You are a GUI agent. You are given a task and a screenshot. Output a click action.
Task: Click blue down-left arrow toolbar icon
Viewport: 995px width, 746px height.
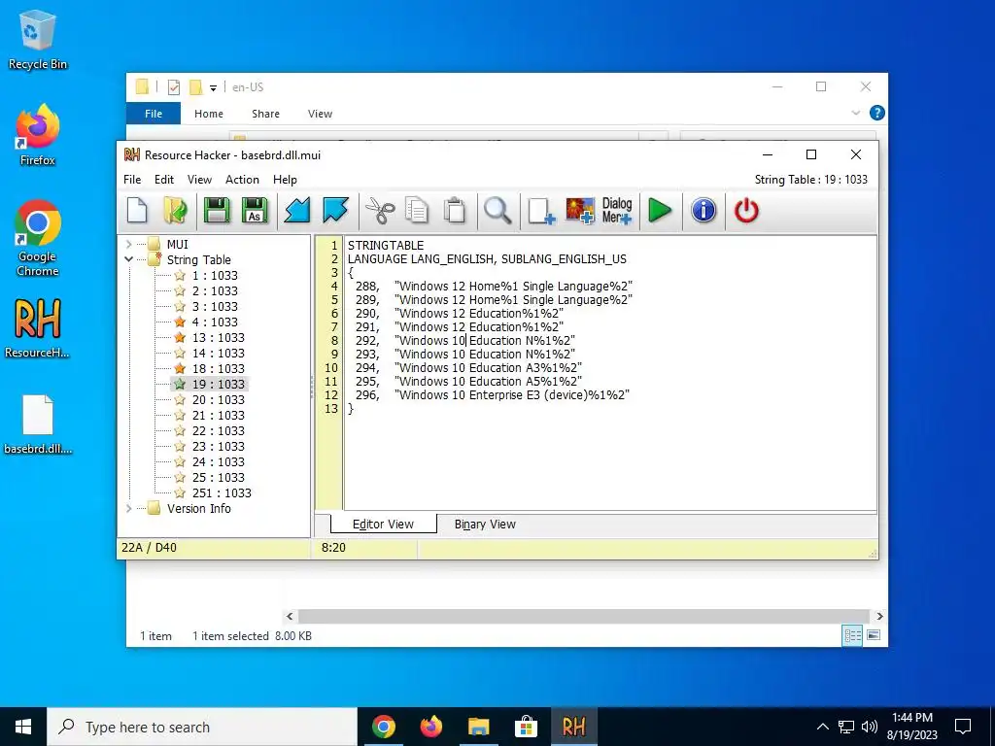click(x=297, y=211)
